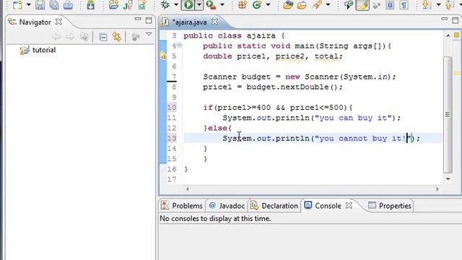Screen dimensions: 462x260
Task: Switch to the Javadoc tab
Action: click(x=227, y=206)
